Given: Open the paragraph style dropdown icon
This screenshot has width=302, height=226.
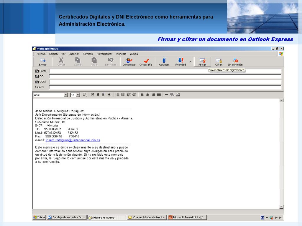Looking at the screenshot, I should coord(85,94).
